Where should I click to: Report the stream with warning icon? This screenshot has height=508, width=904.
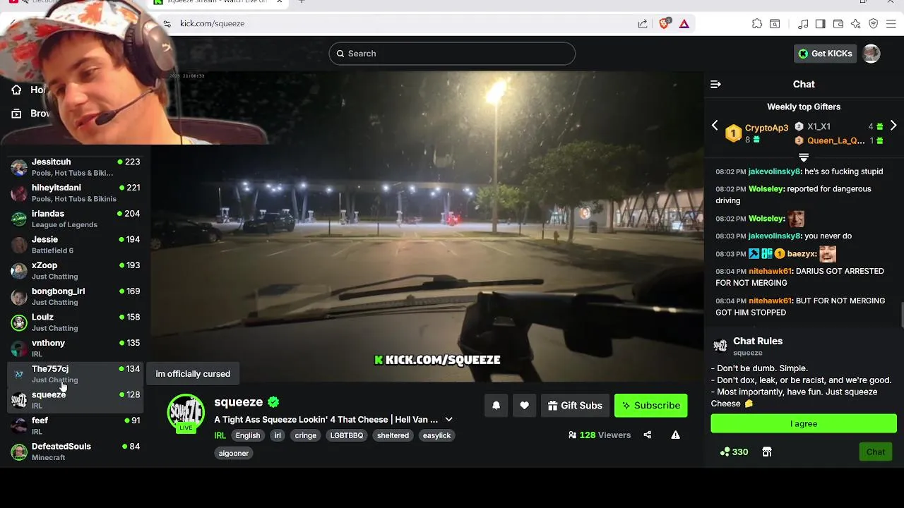tap(676, 435)
